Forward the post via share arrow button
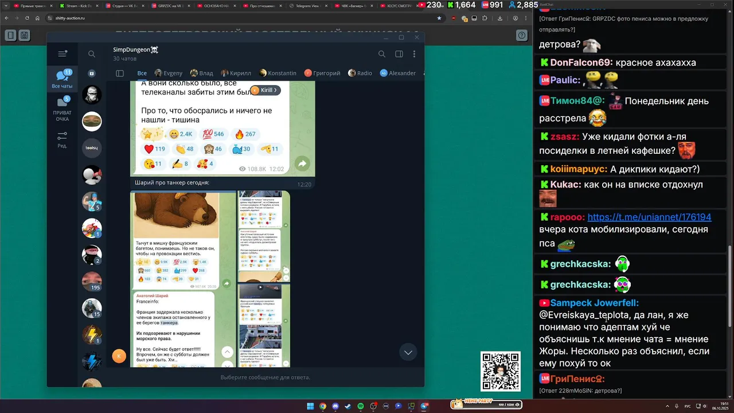 pyautogui.click(x=302, y=164)
